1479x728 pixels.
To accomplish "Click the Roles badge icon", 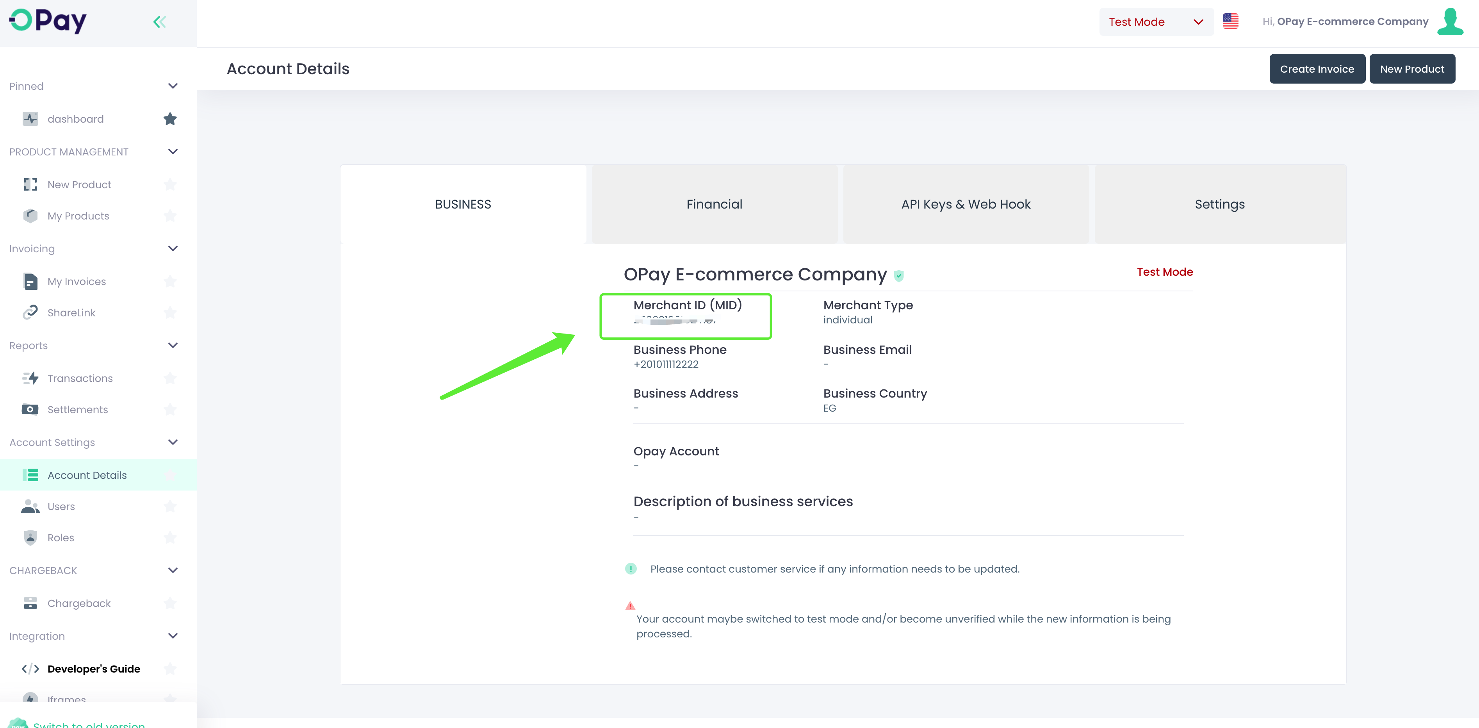I will [x=30, y=537].
